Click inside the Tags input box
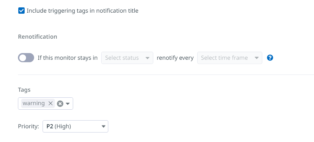This screenshot has height=142, width=314. coord(45,104)
